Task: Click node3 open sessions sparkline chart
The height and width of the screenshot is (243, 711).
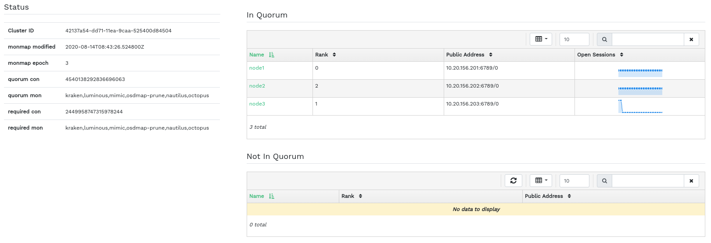Action: (640, 106)
